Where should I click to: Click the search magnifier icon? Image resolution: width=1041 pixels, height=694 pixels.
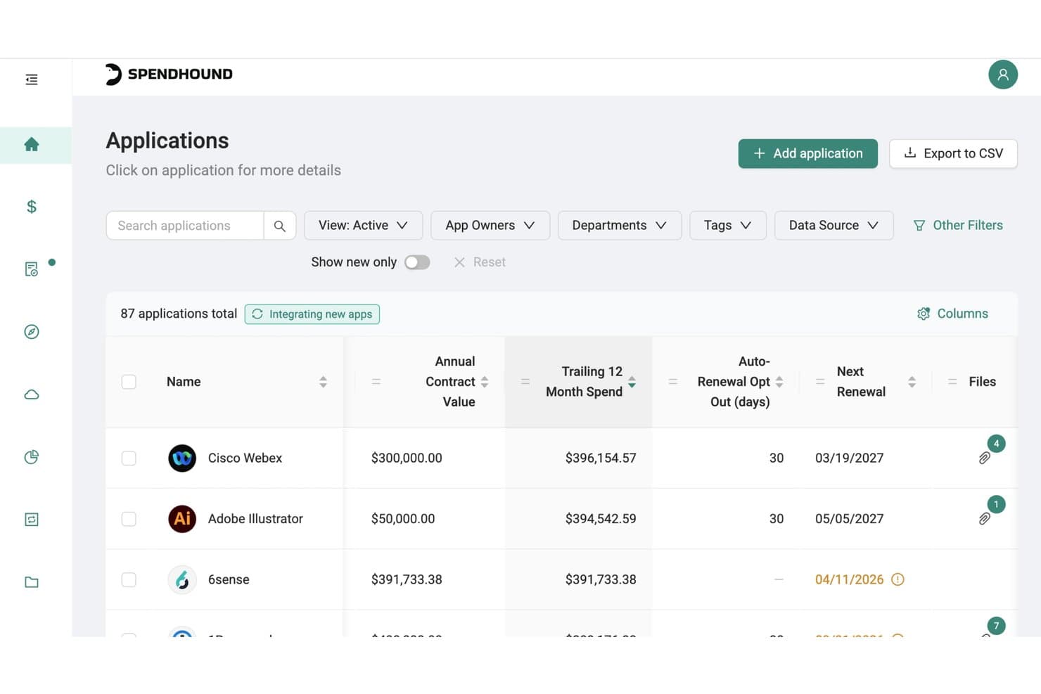click(x=280, y=226)
